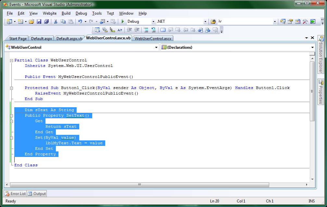Click the Increase Line Indent icon
Image resolution: width=327 pixels, height=207 pixels.
(x=137, y=30)
